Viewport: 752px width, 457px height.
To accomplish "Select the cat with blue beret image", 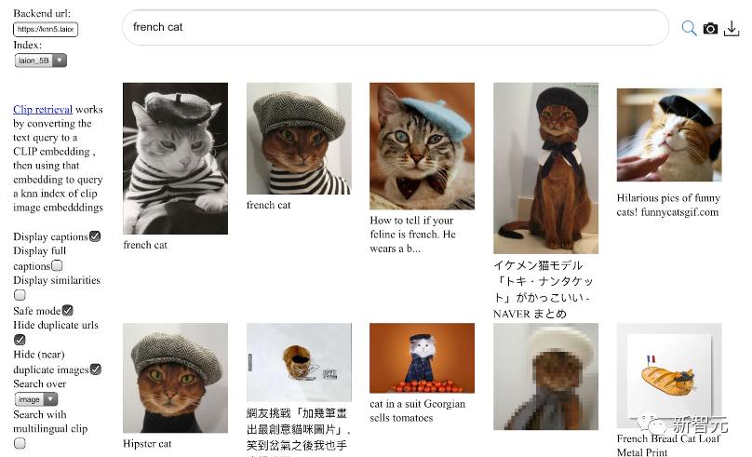I will [x=422, y=146].
